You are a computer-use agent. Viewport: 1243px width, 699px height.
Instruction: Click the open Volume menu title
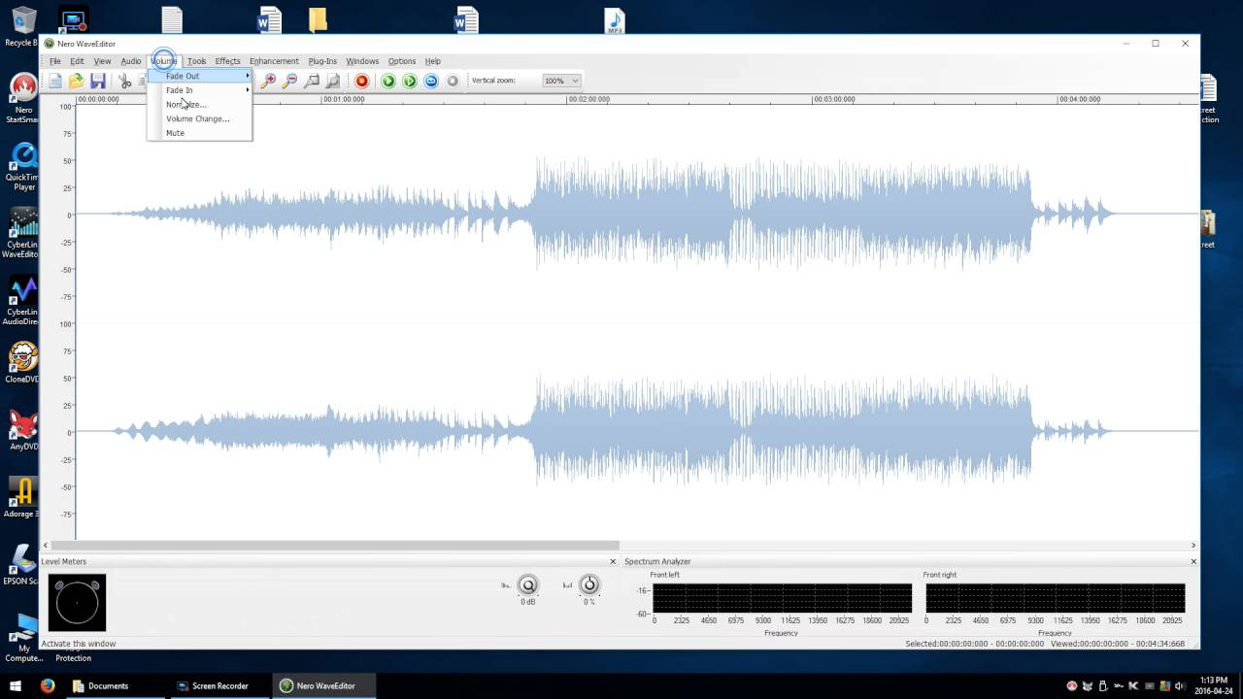click(x=163, y=61)
